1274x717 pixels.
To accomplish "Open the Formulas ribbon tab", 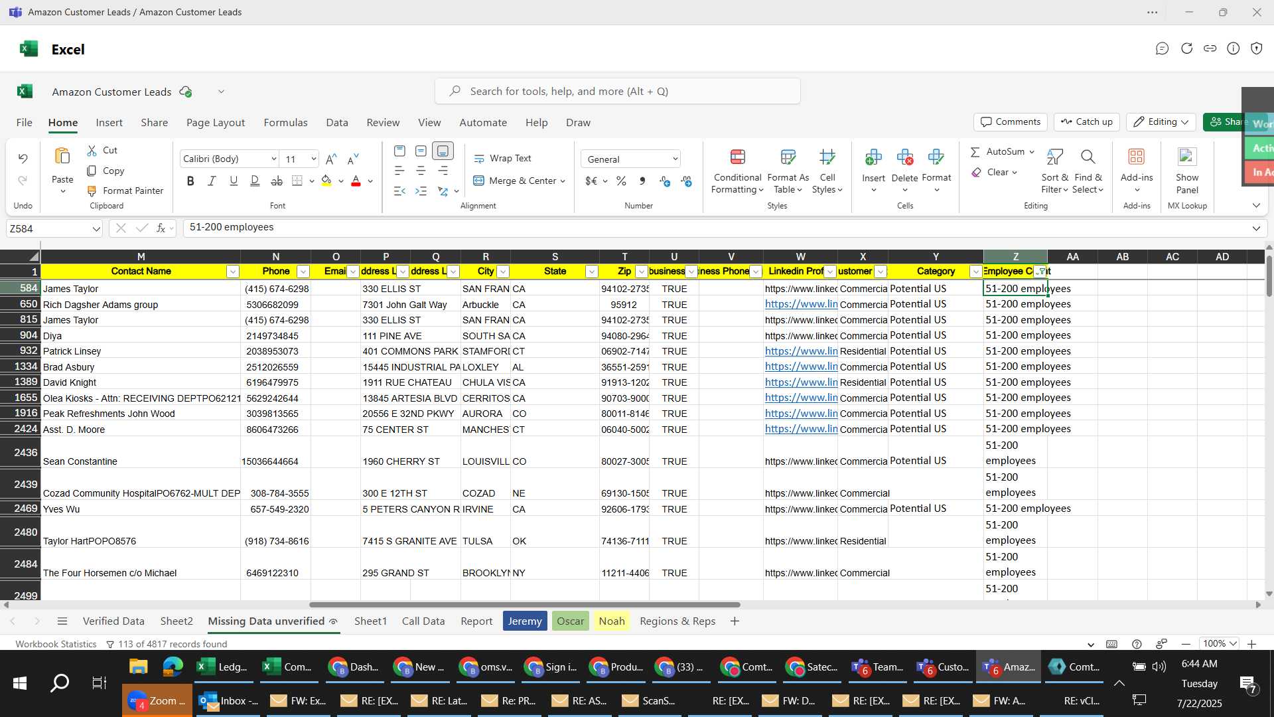I will point(285,123).
